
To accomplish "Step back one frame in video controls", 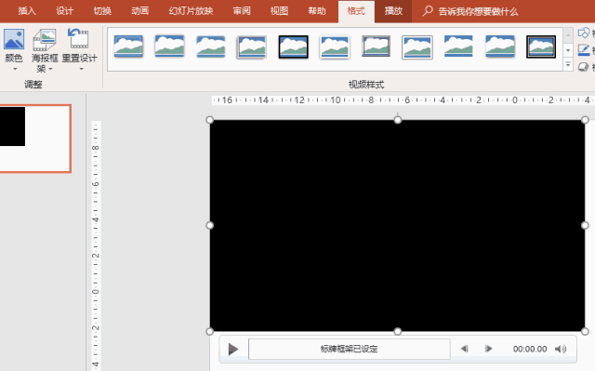I will click(464, 349).
